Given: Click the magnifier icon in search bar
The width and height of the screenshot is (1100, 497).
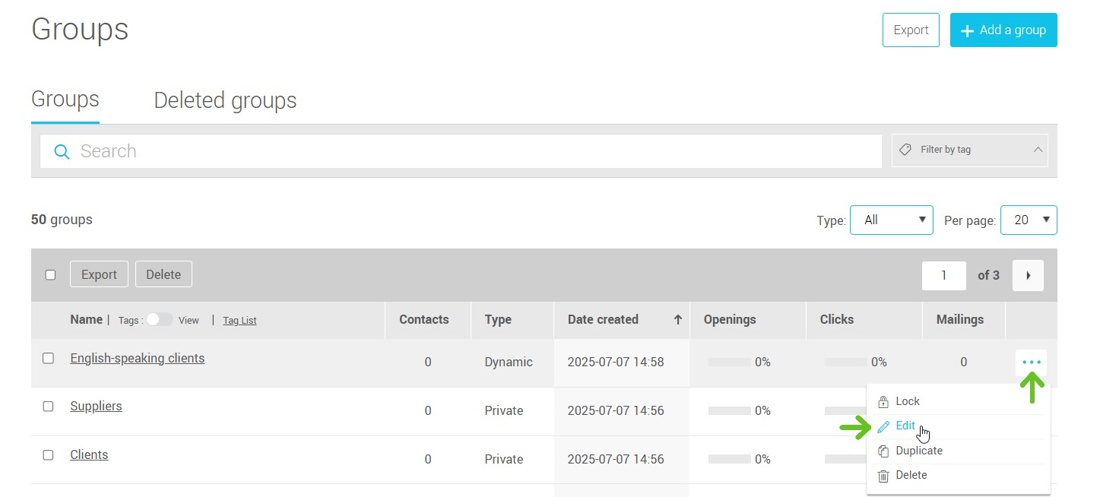Looking at the screenshot, I should tap(62, 151).
